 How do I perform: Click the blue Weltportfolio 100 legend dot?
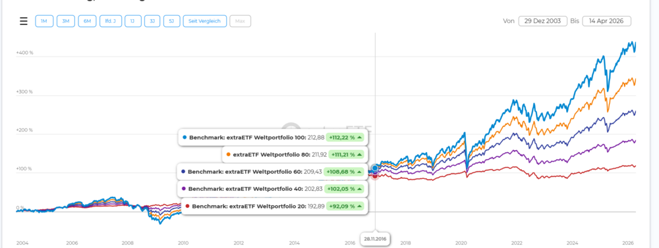tap(185, 137)
